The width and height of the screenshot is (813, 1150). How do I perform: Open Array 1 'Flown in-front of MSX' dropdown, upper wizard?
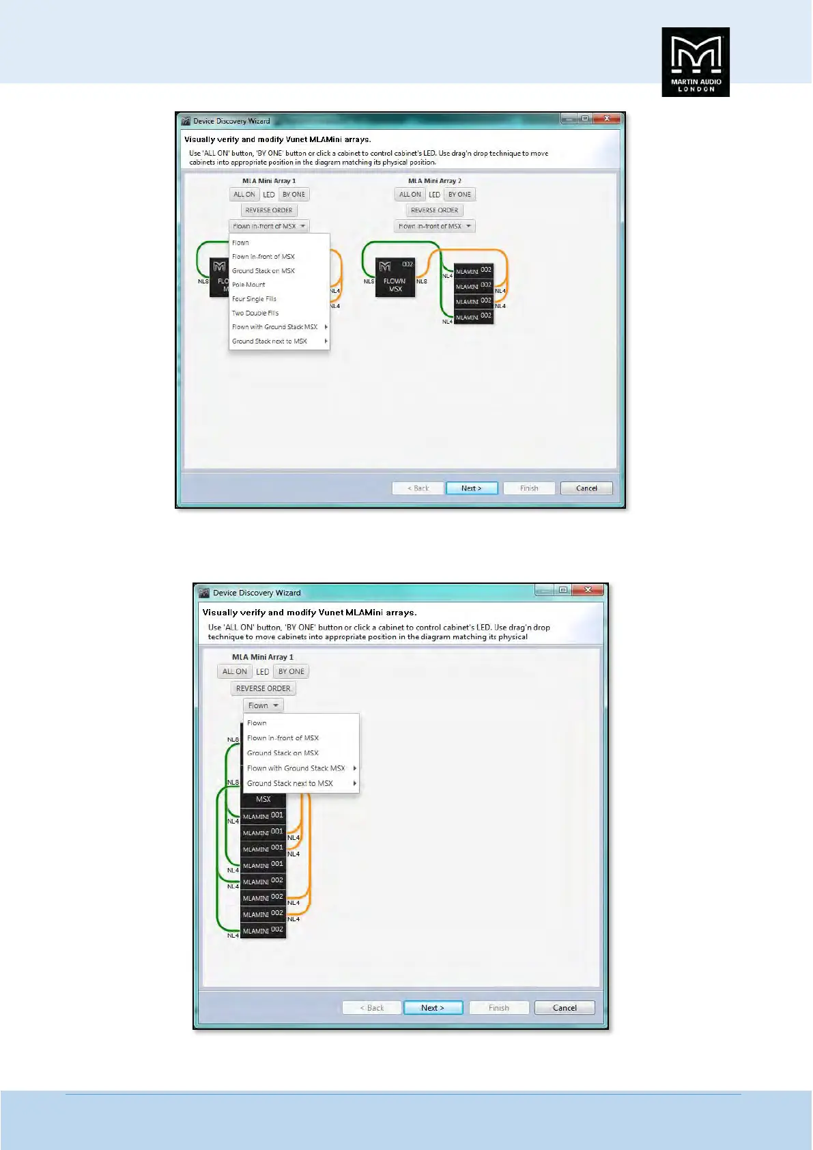pos(270,226)
